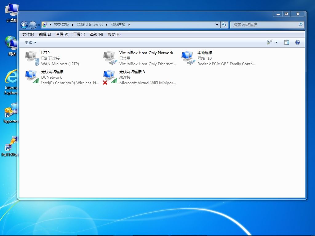Click the L2TP connection name
Viewport: 315px width, 236px height.
click(46, 53)
